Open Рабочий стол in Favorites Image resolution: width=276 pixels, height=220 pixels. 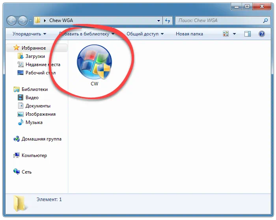click(x=41, y=73)
